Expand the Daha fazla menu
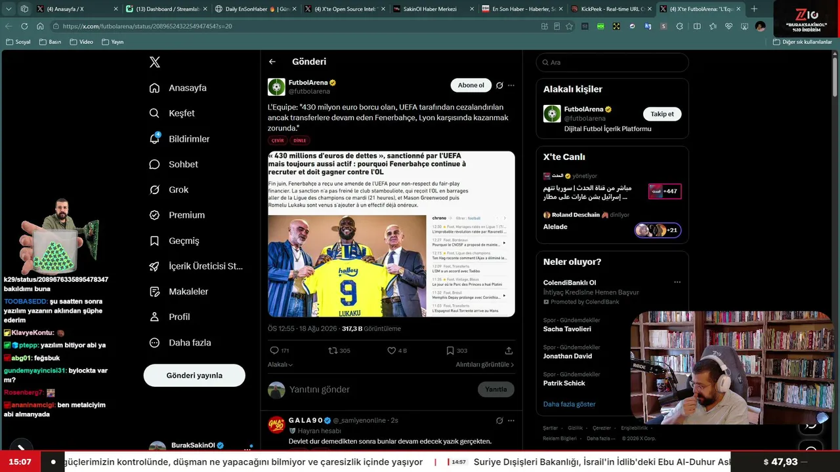 pos(180,342)
